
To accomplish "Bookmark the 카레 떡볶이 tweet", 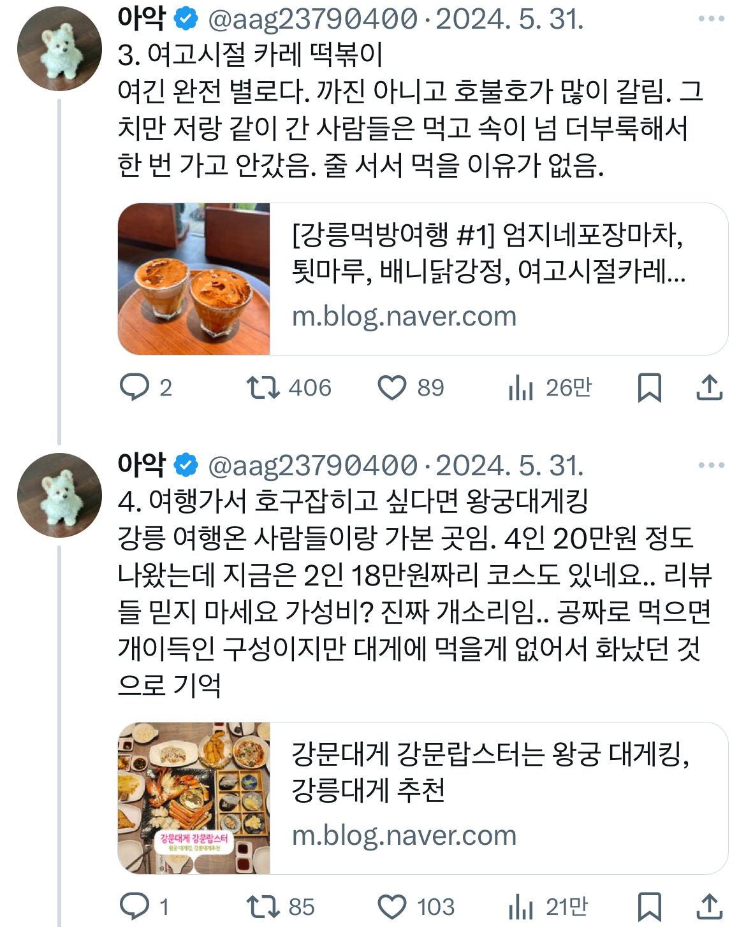I will point(649,387).
